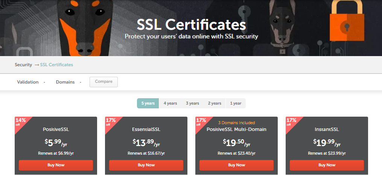Screen dimensions: 382x175
Task: Click the Security breadcrumb link
Action: pos(23,65)
